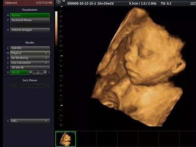Screen dimensions: 196x147
Task: Click the empty second clipboard slot
Action: pos(86,139)
